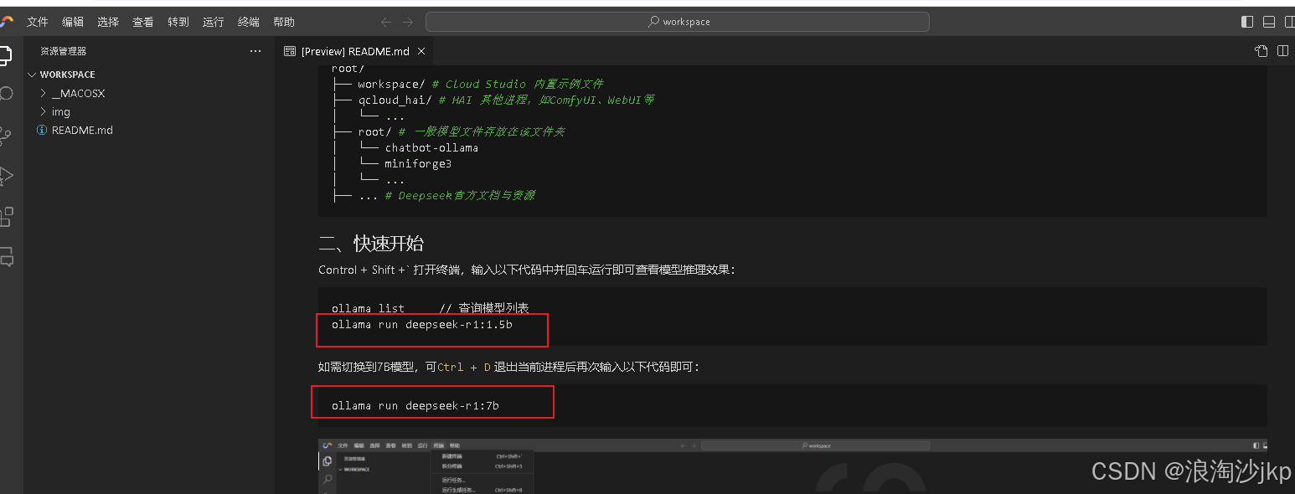Select the [Preview] README.md tab
The height and width of the screenshot is (494, 1295).
pyautogui.click(x=355, y=51)
